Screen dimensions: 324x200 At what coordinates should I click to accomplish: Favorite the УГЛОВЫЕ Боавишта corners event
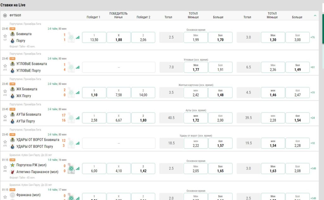[x=5, y=66]
